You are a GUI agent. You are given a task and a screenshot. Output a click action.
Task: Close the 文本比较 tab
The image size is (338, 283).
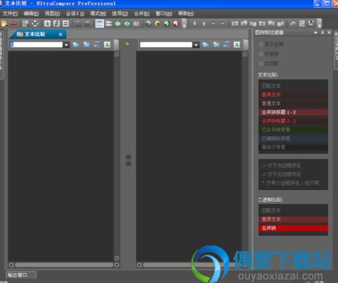point(60,34)
